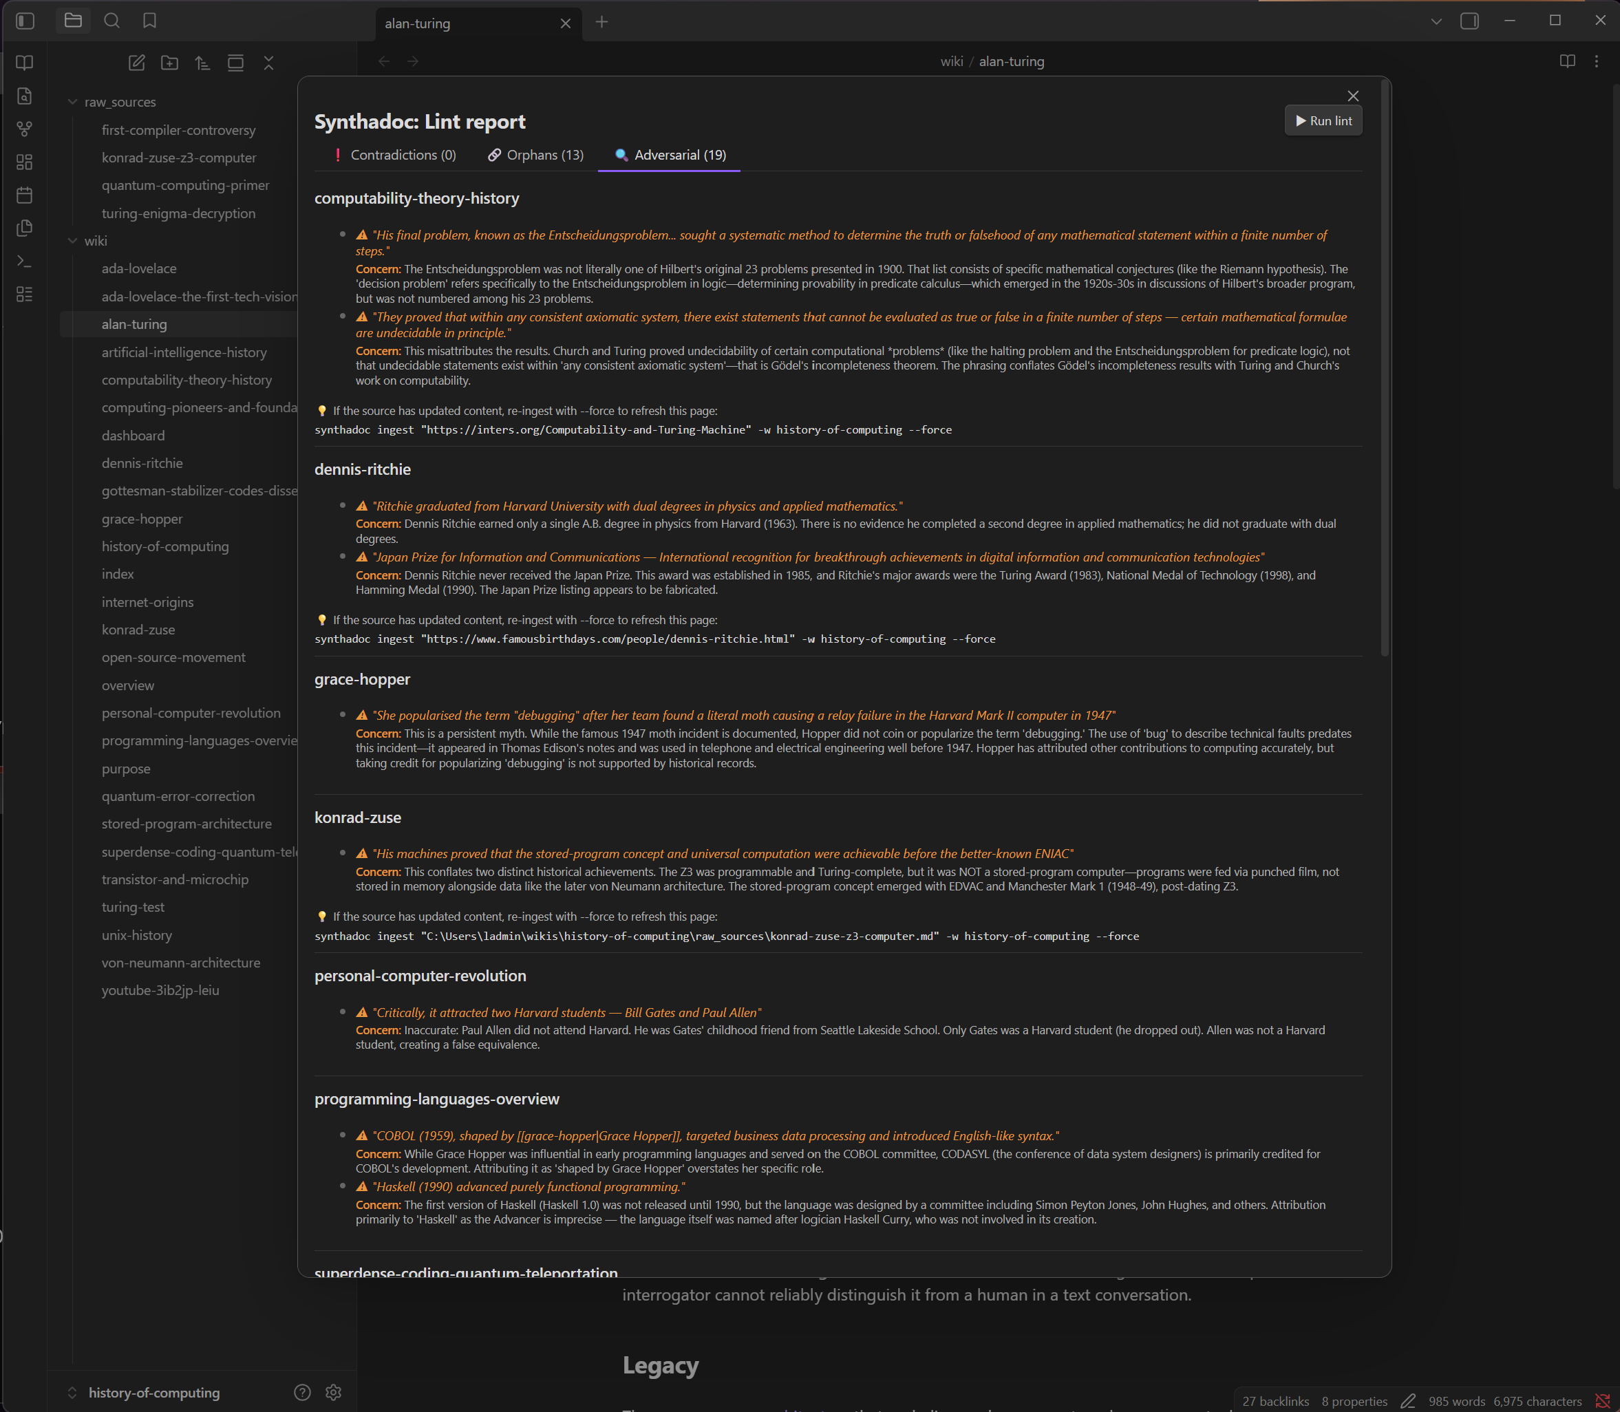Screen dimensions: 1620x1412
Task: Click personal-computer-revolution report heading
Action: (x=420, y=976)
